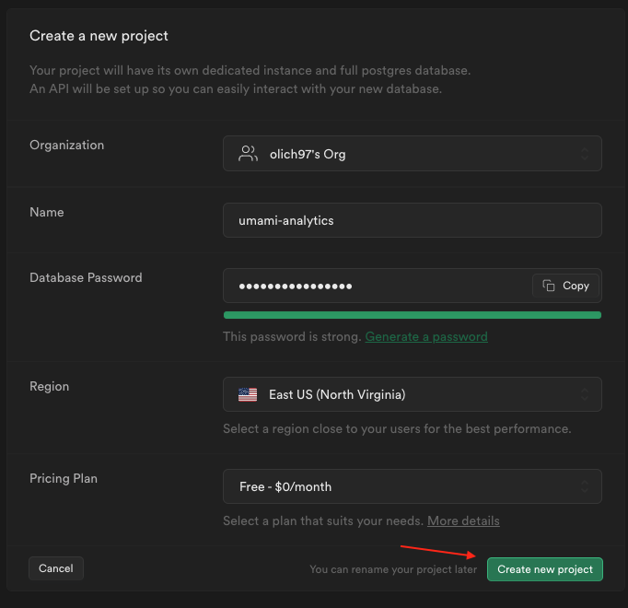Image resolution: width=628 pixels, height=608 pixels.
Task: Click the Pricing Plan label
Action: [64, 478]
